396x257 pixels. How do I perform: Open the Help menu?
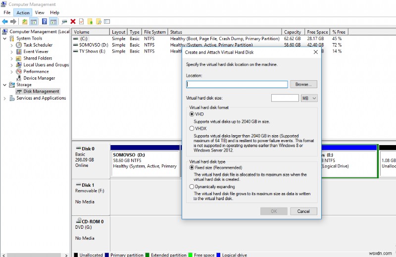54,12
